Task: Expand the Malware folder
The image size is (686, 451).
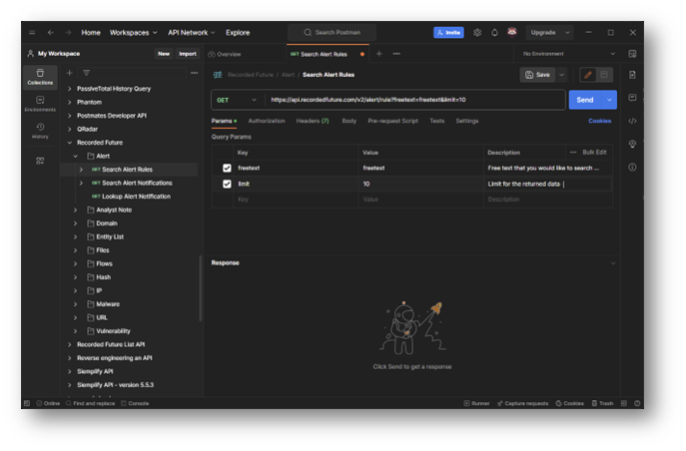Action: tap(76, 304)
